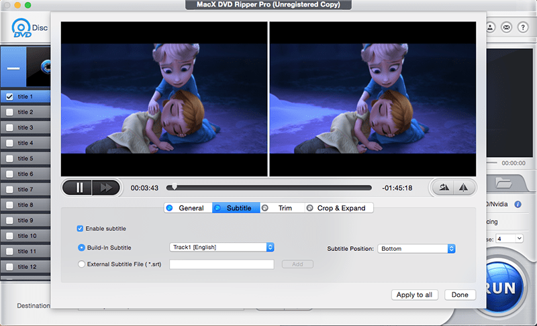This screenshot has height=326, width=537.
Task: Check the title 12 checkbox
Action: (9, 267)
